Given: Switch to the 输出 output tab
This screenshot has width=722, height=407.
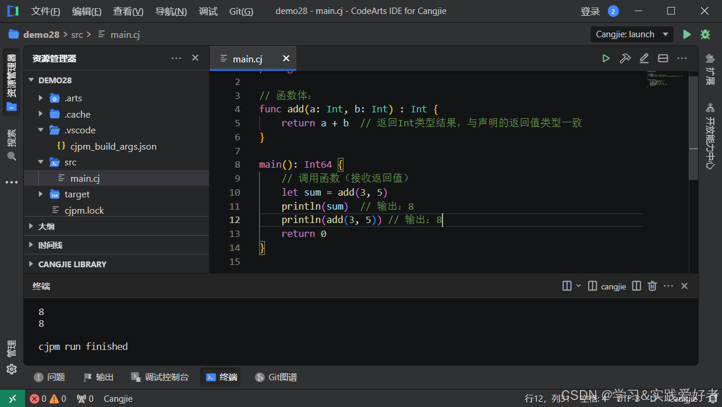Looking at the screenshot, I should pos(98,377).
